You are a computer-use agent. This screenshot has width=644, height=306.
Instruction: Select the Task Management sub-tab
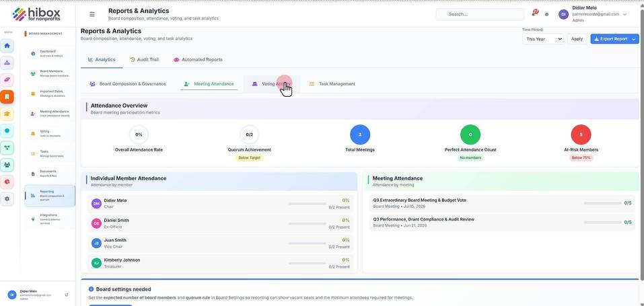[x=332, y=84]
